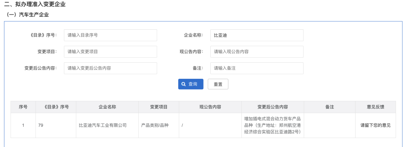Viewport: 405px width, 147px height.
Task: Click the 序号 column header
Action: click(23, 107)
